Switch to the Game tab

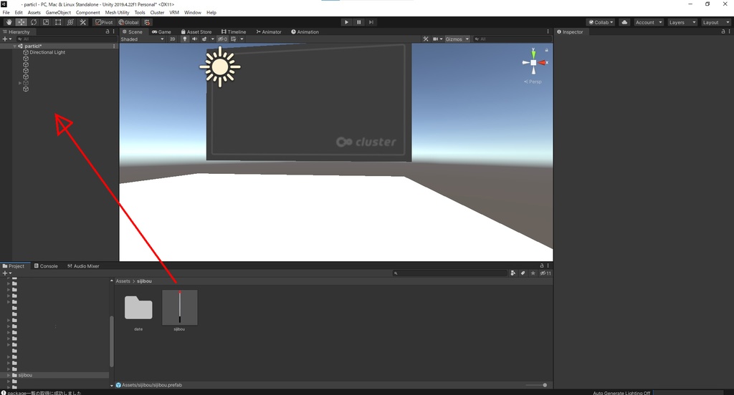161,31
